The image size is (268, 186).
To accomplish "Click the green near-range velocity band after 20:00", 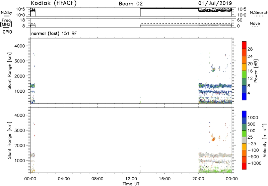I will pos(215,171).
